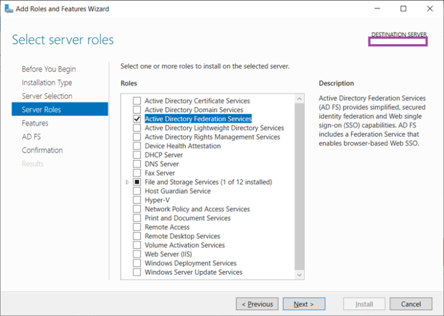Image resolution: width=444 pixels, height=316 pixels.
Task: Uncheck Active Directory Federation Services checkbox
Action: (137, 119)
